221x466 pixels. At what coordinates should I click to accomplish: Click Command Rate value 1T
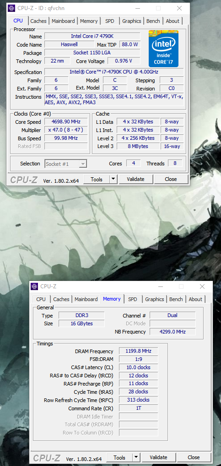(139, 408)
